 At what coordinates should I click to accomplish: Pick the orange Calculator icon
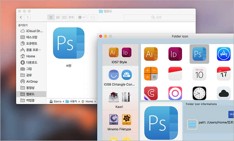click(151, 74)
